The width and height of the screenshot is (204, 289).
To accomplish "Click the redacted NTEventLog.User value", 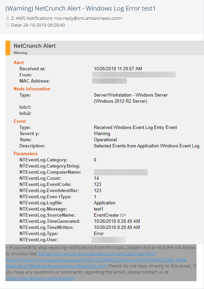I will pos(108,240).
